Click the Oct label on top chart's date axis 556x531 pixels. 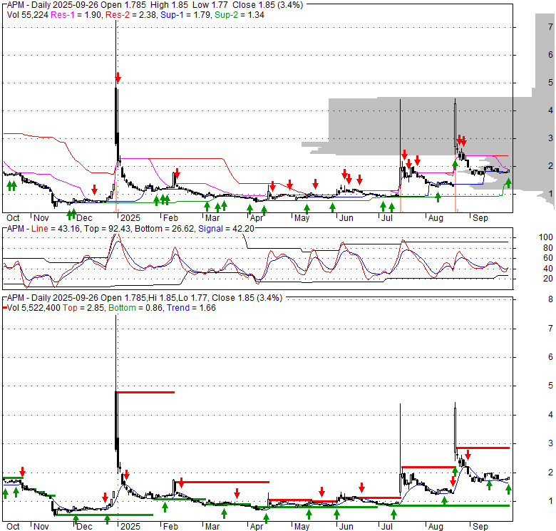click(13, 218)
